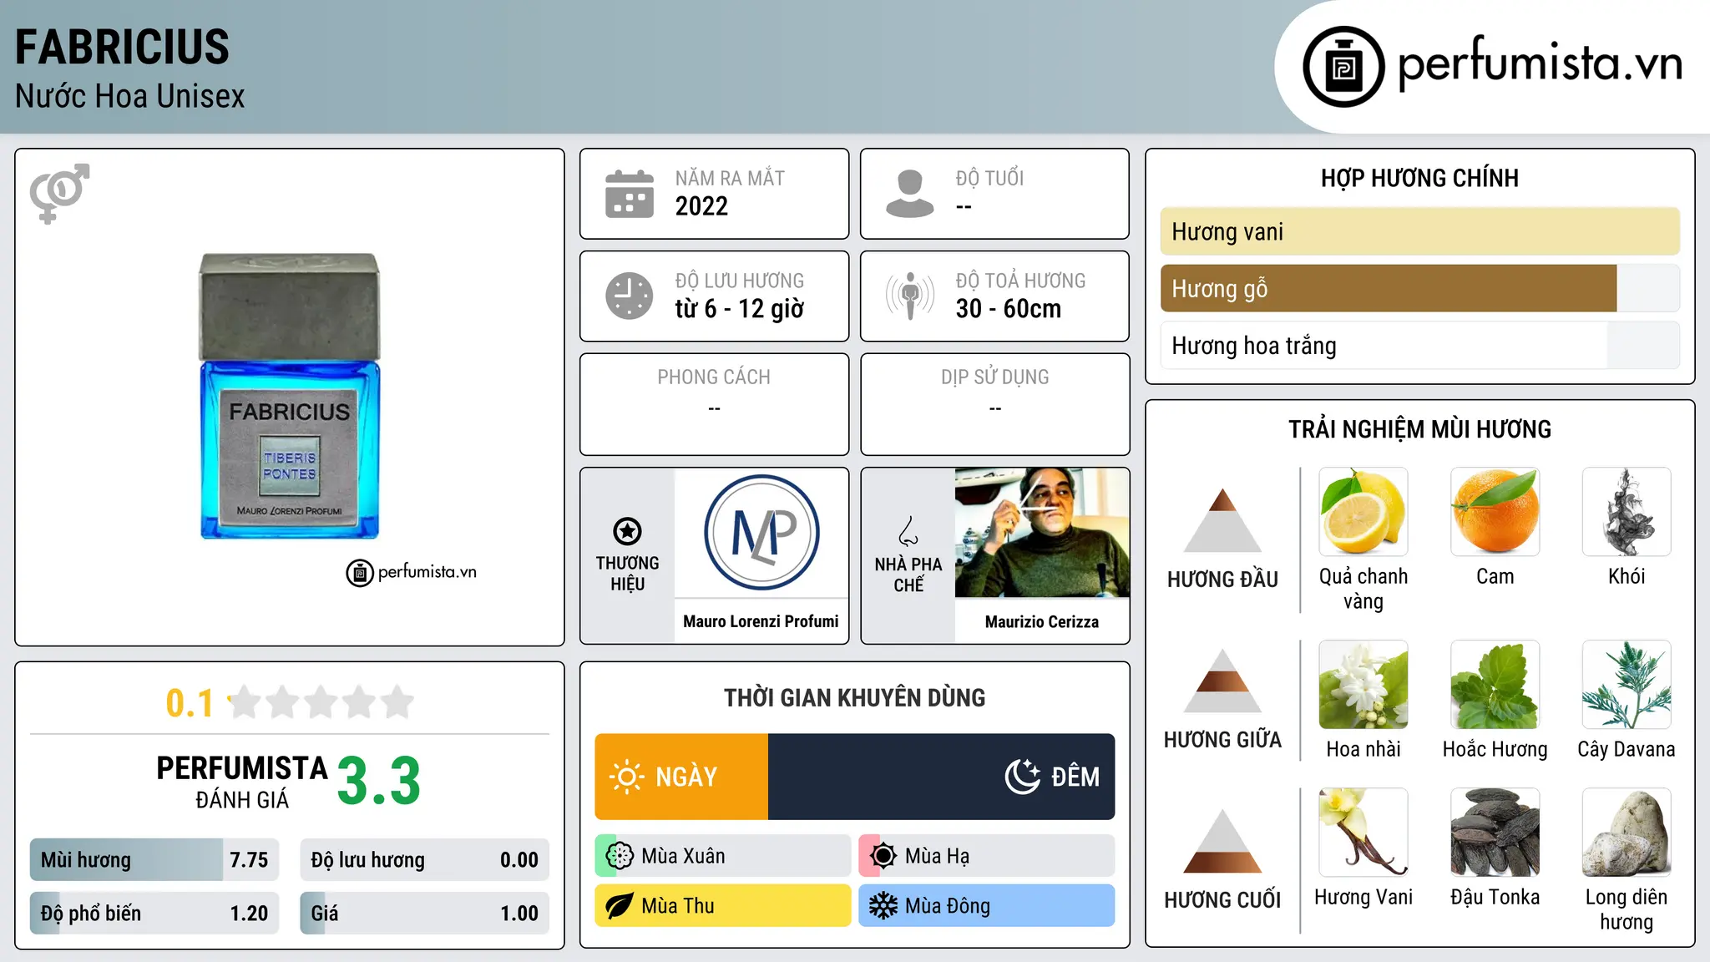Click the Hương giữa pyramid icon
1710x962 pixels.
(1222, 681)
